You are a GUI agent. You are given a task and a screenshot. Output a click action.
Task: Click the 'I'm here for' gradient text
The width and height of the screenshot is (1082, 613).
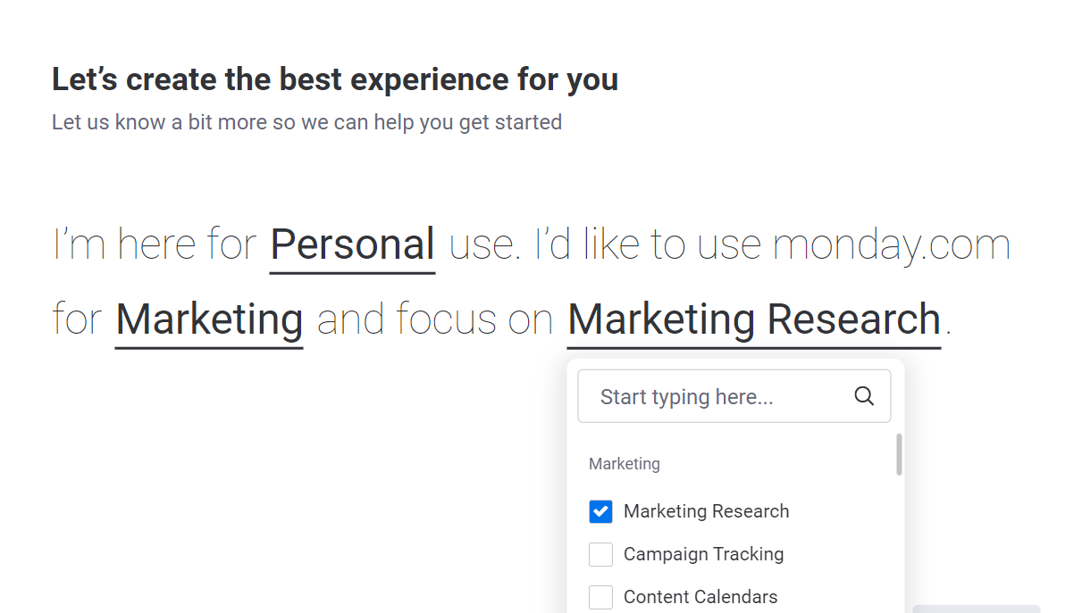[x=155, y=244]
